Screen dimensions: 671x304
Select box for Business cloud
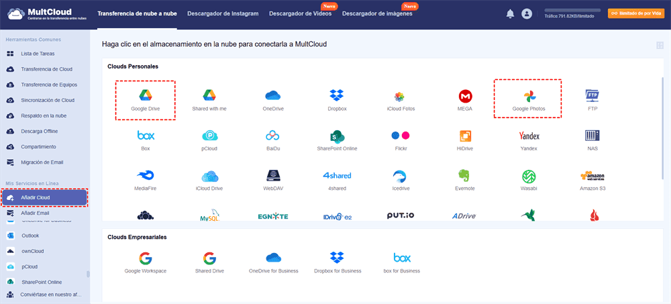tap(402, 258)
